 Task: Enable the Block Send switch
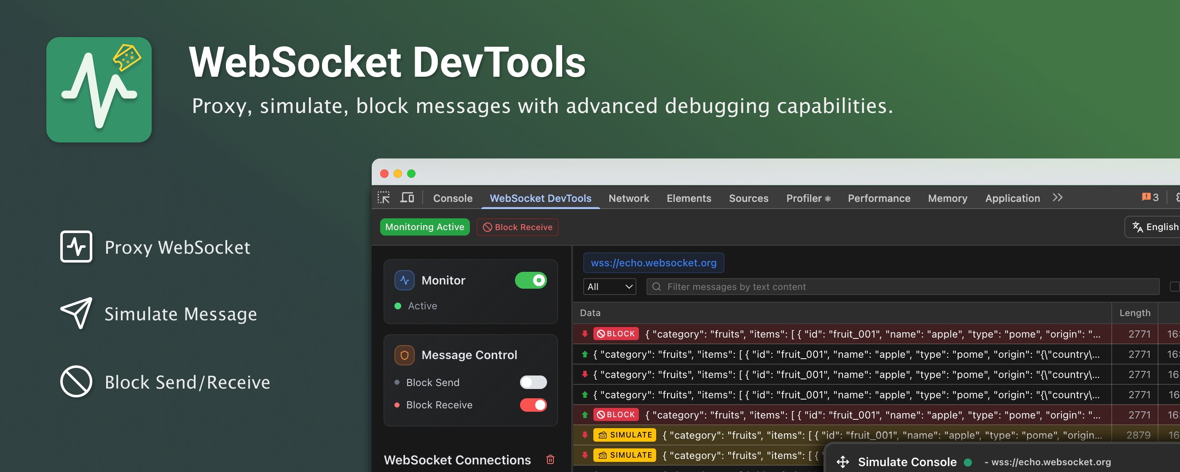(x=533, y=382)
